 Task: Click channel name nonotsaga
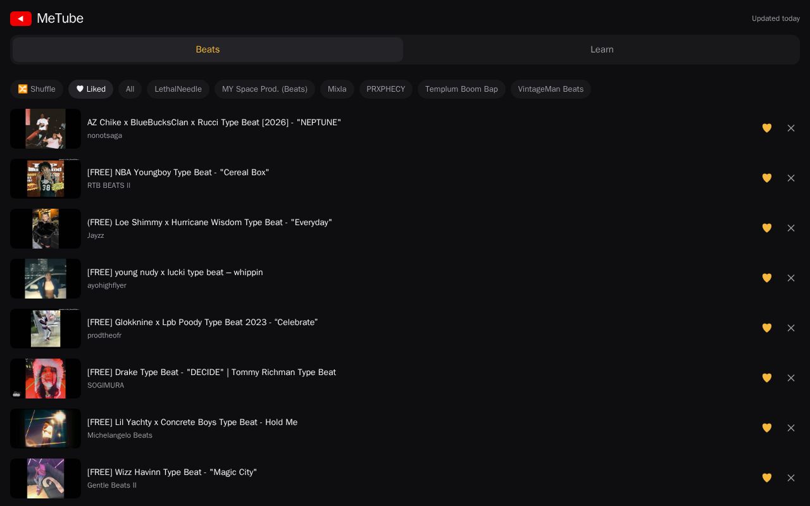(104, 135)
